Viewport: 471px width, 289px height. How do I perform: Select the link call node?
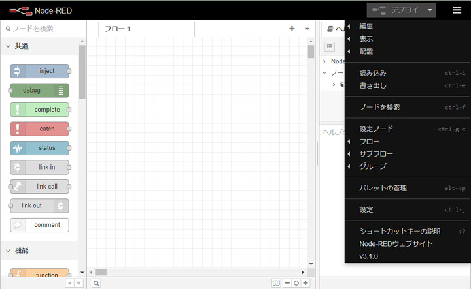tap(40, 187)
